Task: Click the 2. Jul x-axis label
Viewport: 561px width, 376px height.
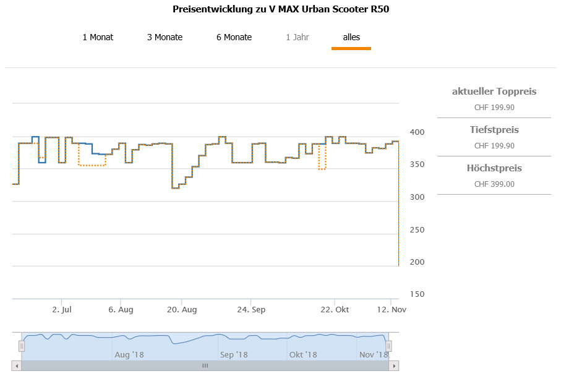Action: pyautogui.click(x=62, y=309)
